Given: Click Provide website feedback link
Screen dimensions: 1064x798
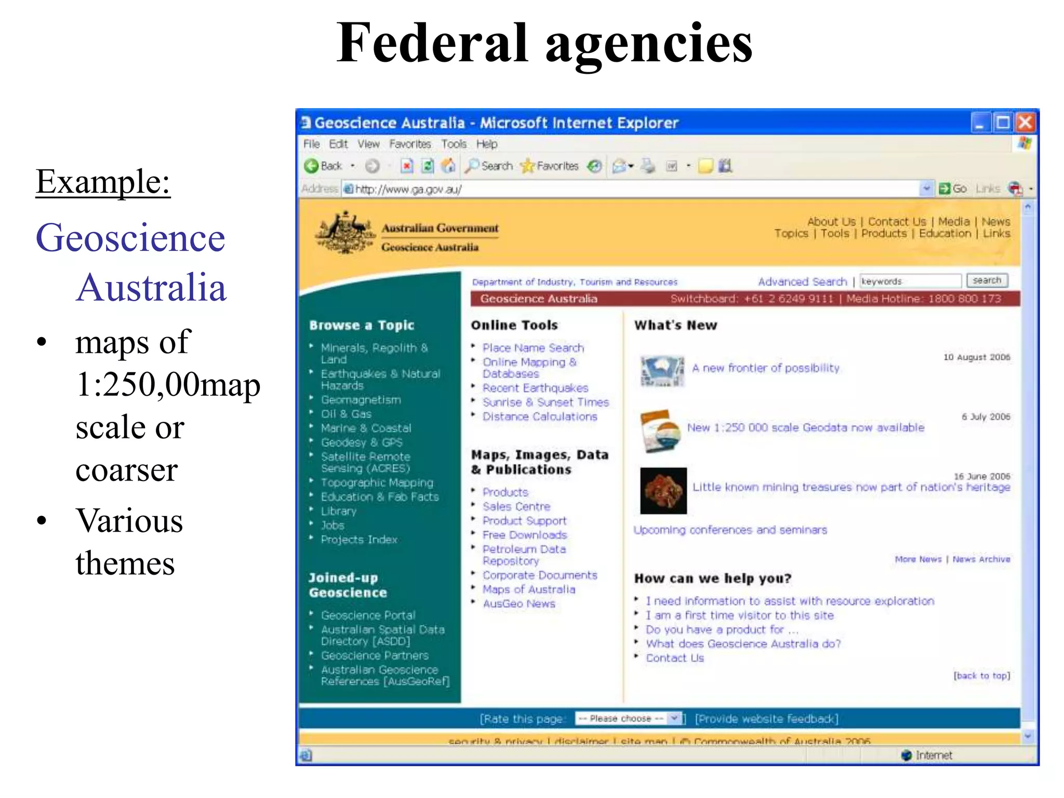Looking at the screenshot, I should coord(767,719).
